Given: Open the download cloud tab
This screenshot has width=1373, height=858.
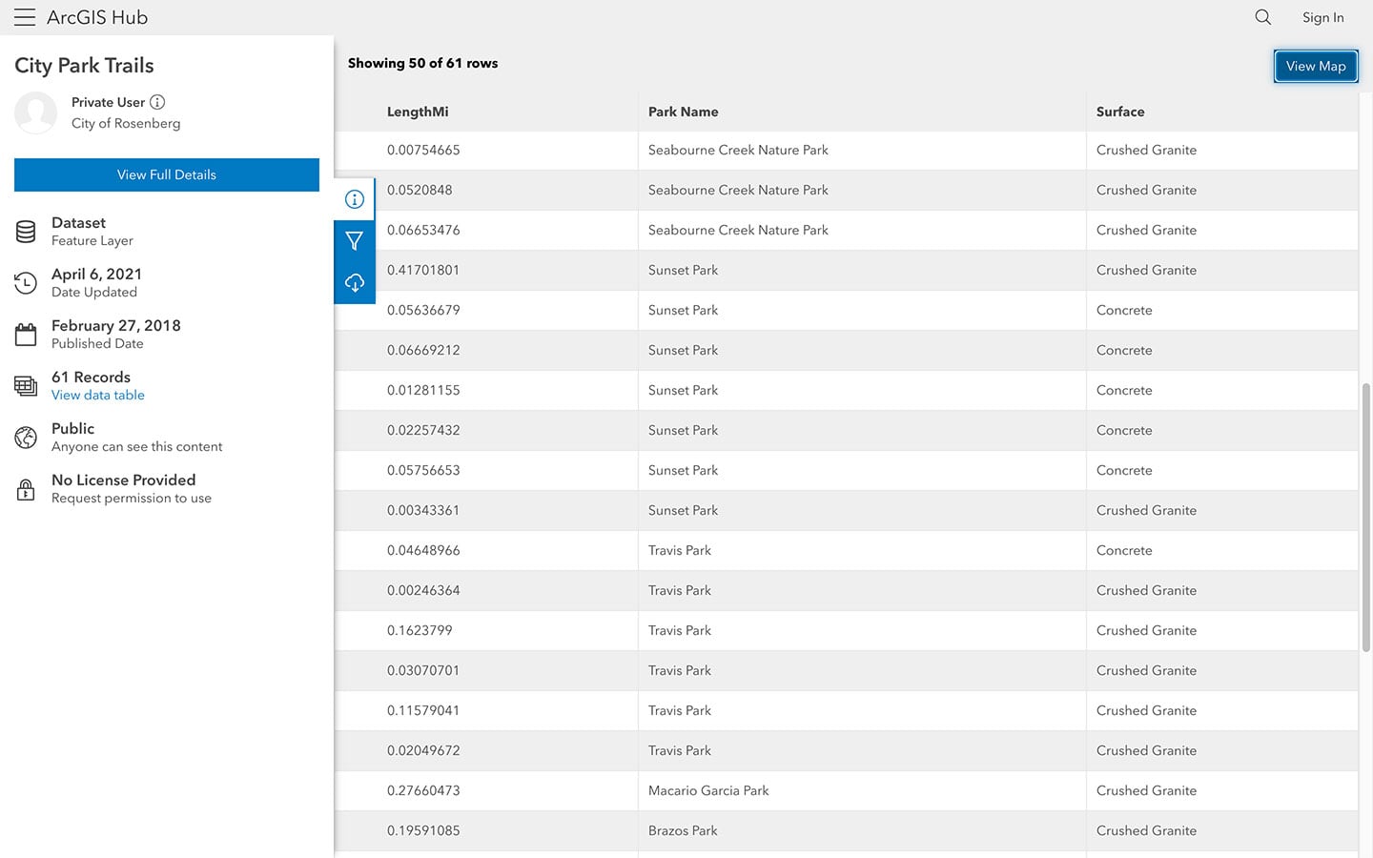Looking at the screenshot, I should point(355,283).
